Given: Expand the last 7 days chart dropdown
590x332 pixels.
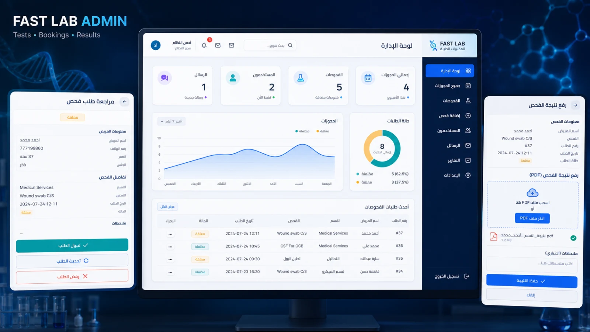Looking at the screenshot, I should 171,121.
